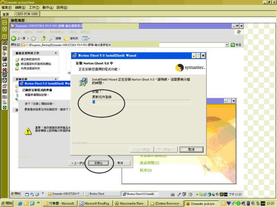Open the local 開始 Start menu

7,203
